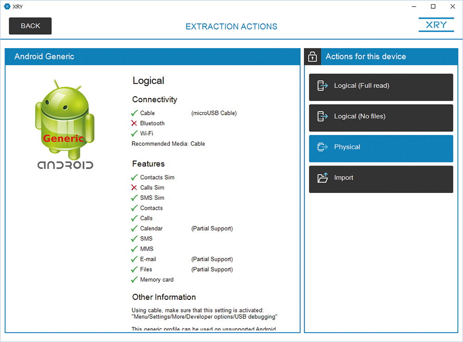Go back using the BACK button
The image size is (463, 342).
click(30, 26)
